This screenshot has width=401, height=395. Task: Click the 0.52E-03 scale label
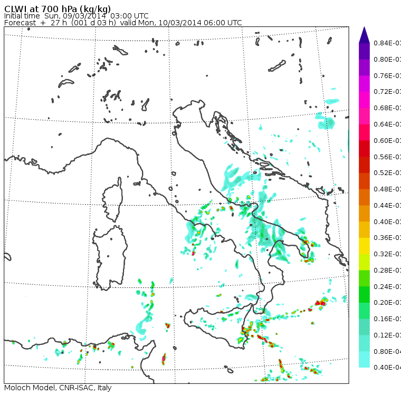coord(387,173)
